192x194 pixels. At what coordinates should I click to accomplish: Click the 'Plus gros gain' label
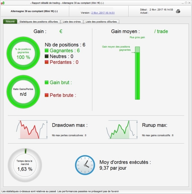pos(137,37)
